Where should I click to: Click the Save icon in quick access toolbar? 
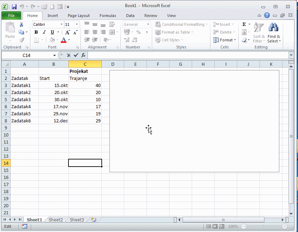pyautogui.click(x=14, y=7)
